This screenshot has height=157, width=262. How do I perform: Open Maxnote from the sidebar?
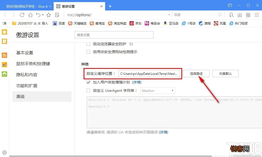point(4,41)
